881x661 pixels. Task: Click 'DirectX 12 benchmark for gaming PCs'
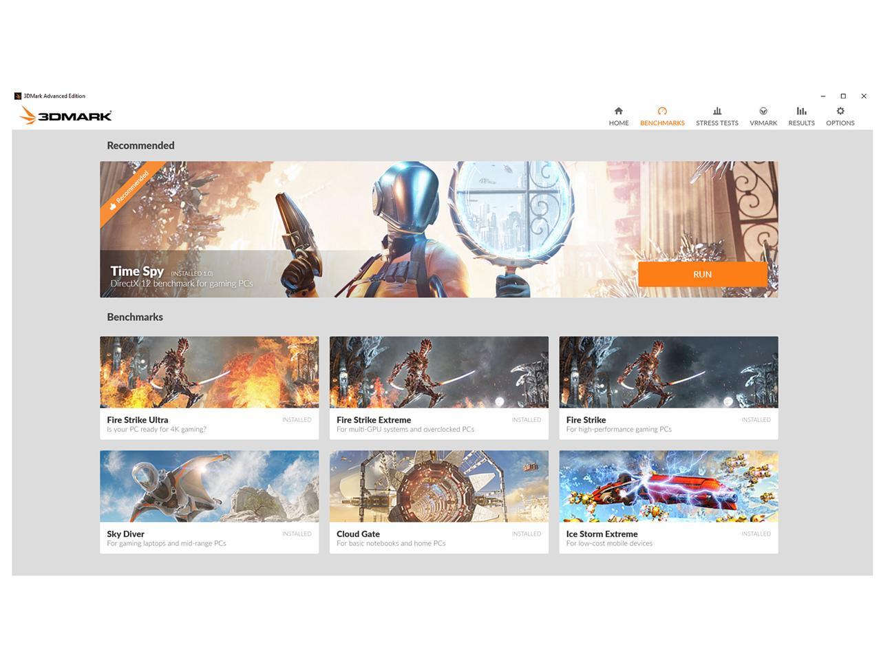click(182, 284)
